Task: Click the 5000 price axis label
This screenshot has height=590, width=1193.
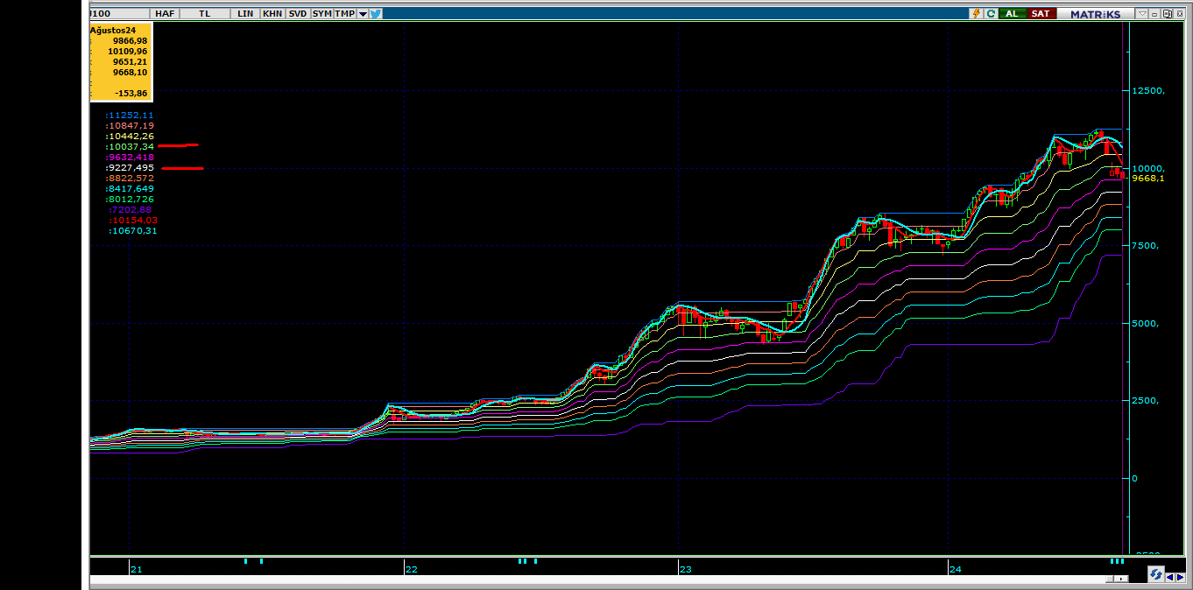Action: 1147,323
